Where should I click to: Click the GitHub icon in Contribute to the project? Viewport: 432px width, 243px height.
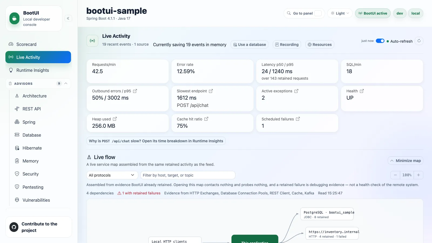(14, 227)
